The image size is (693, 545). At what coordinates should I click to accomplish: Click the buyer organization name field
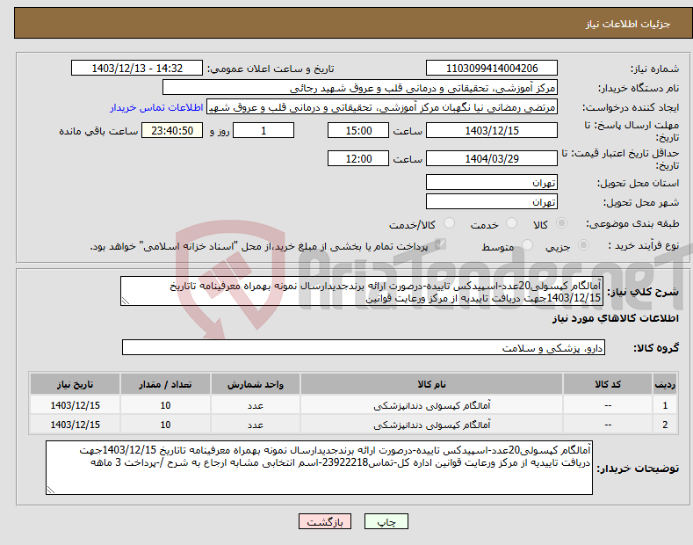(360, 88)
